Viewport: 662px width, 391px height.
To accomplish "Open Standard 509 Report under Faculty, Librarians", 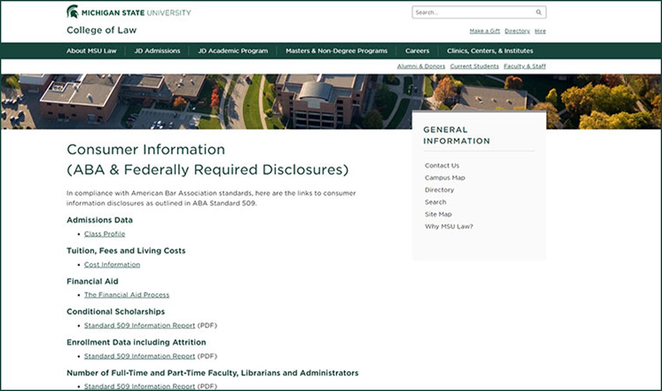I will [140, 386].
